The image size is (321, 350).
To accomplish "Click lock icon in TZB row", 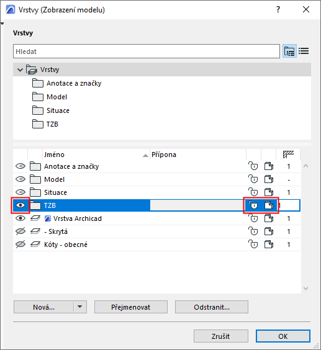I will [253, 205].
